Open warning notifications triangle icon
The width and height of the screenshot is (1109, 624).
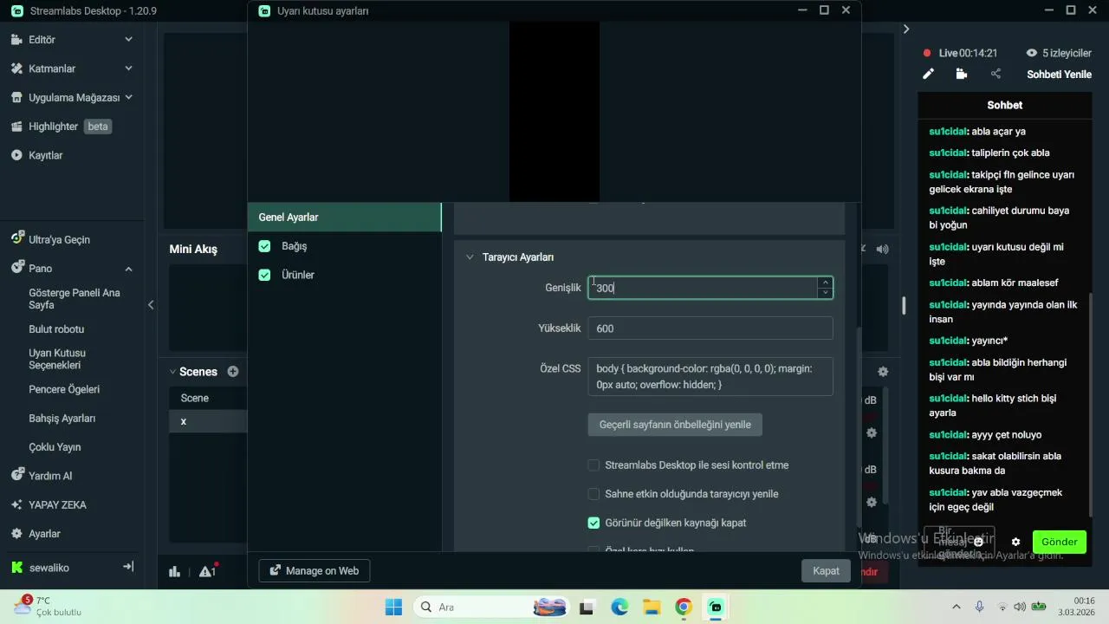coord(207,571)
